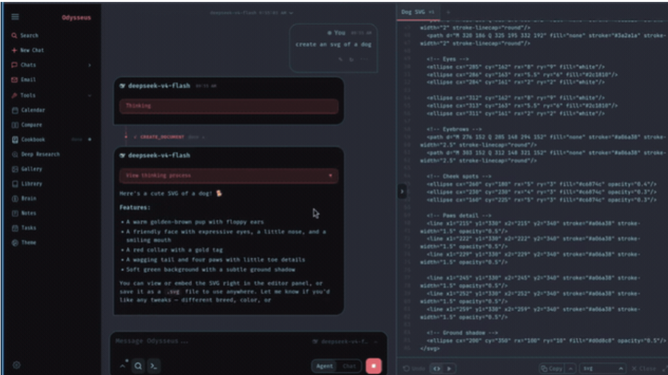Start a New Chat from the sidebar
Screen dimensions: 668x375
tap(28, 50)
